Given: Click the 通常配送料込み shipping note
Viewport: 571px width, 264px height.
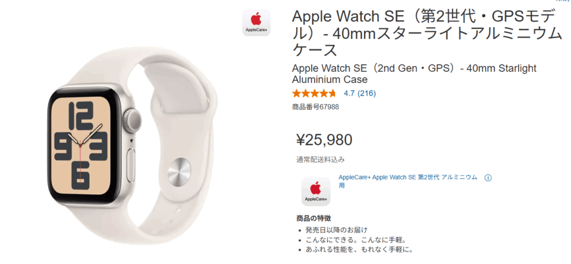Looking at the screenshot, I should [x=320, y=159].
